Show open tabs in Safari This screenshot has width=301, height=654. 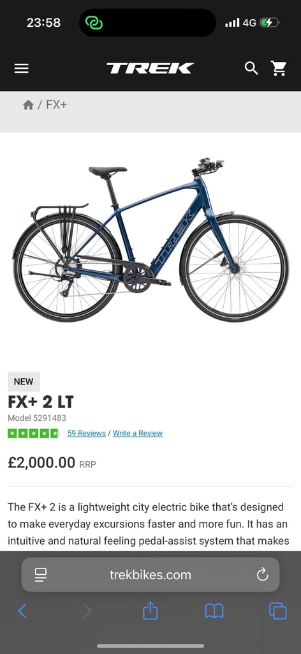[x=277, y=611]
